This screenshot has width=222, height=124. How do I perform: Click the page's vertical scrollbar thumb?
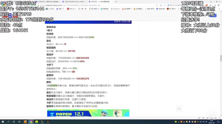tap(221, 58)
